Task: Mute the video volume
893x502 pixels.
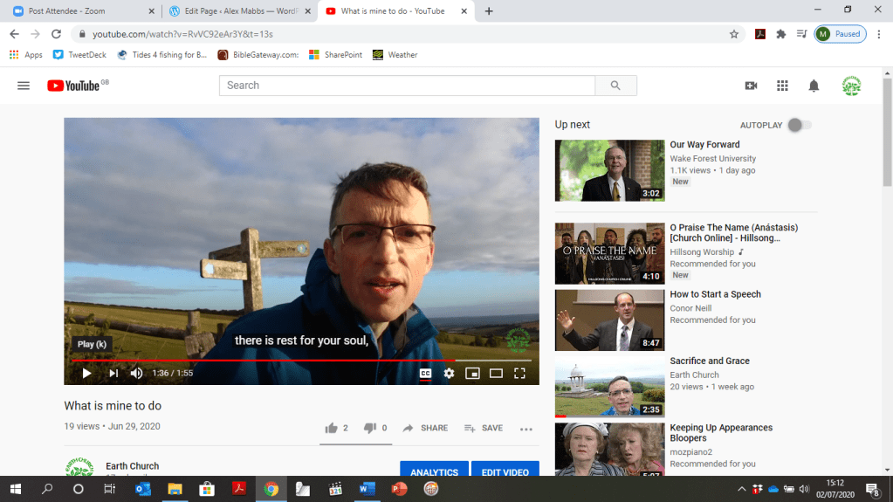Action: point(136,374)
